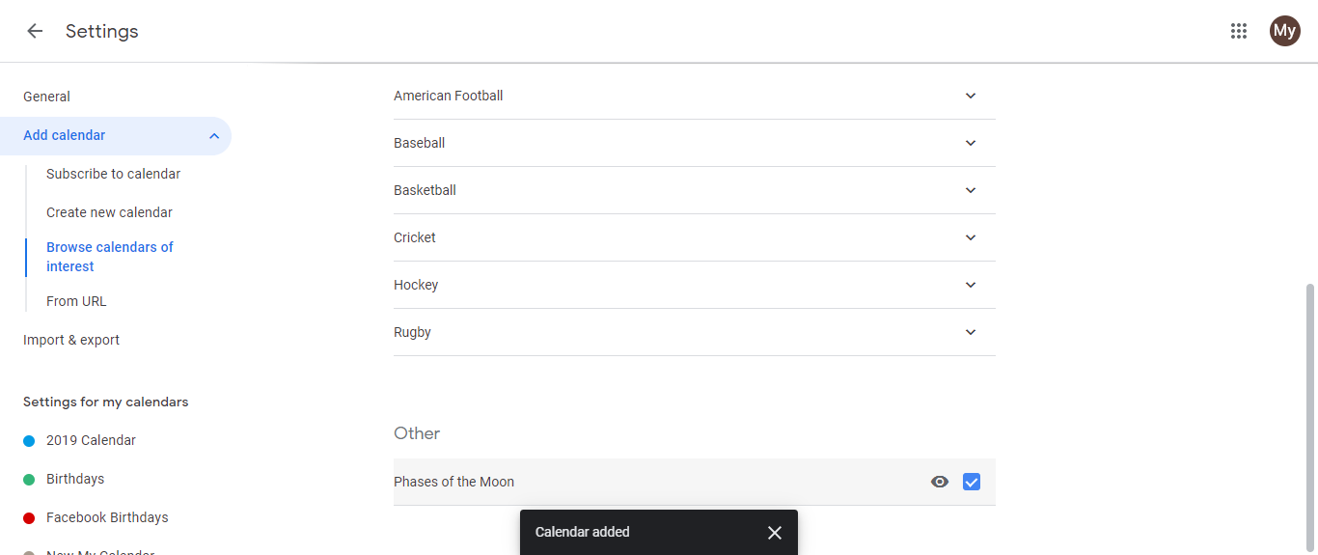
Task: Open the From URL option
Action: coord(76,301)
